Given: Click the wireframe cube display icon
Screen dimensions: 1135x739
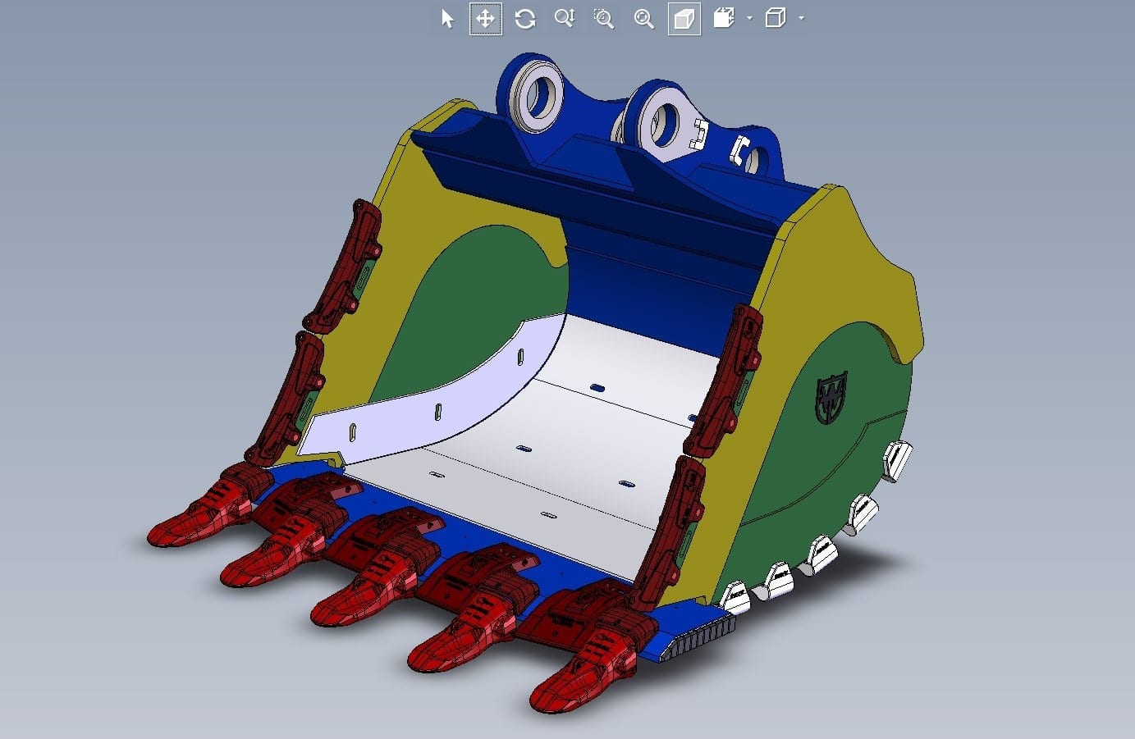Looking at the screenshot, I should (x=775, y=18).
